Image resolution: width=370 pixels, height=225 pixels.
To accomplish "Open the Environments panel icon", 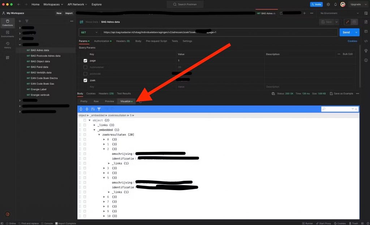I will coord(7,34).
